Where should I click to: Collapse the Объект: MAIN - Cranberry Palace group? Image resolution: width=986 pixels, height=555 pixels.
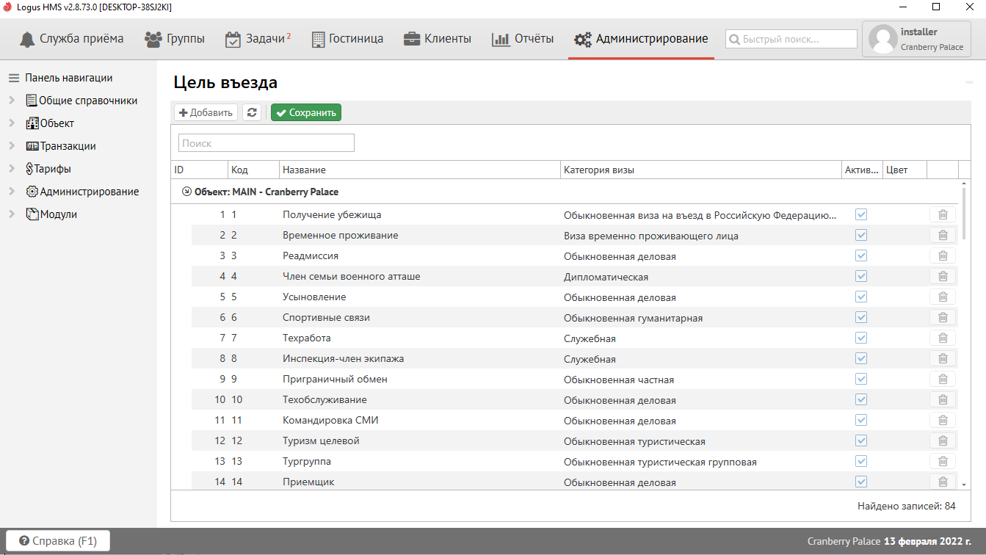coord(186,192)
